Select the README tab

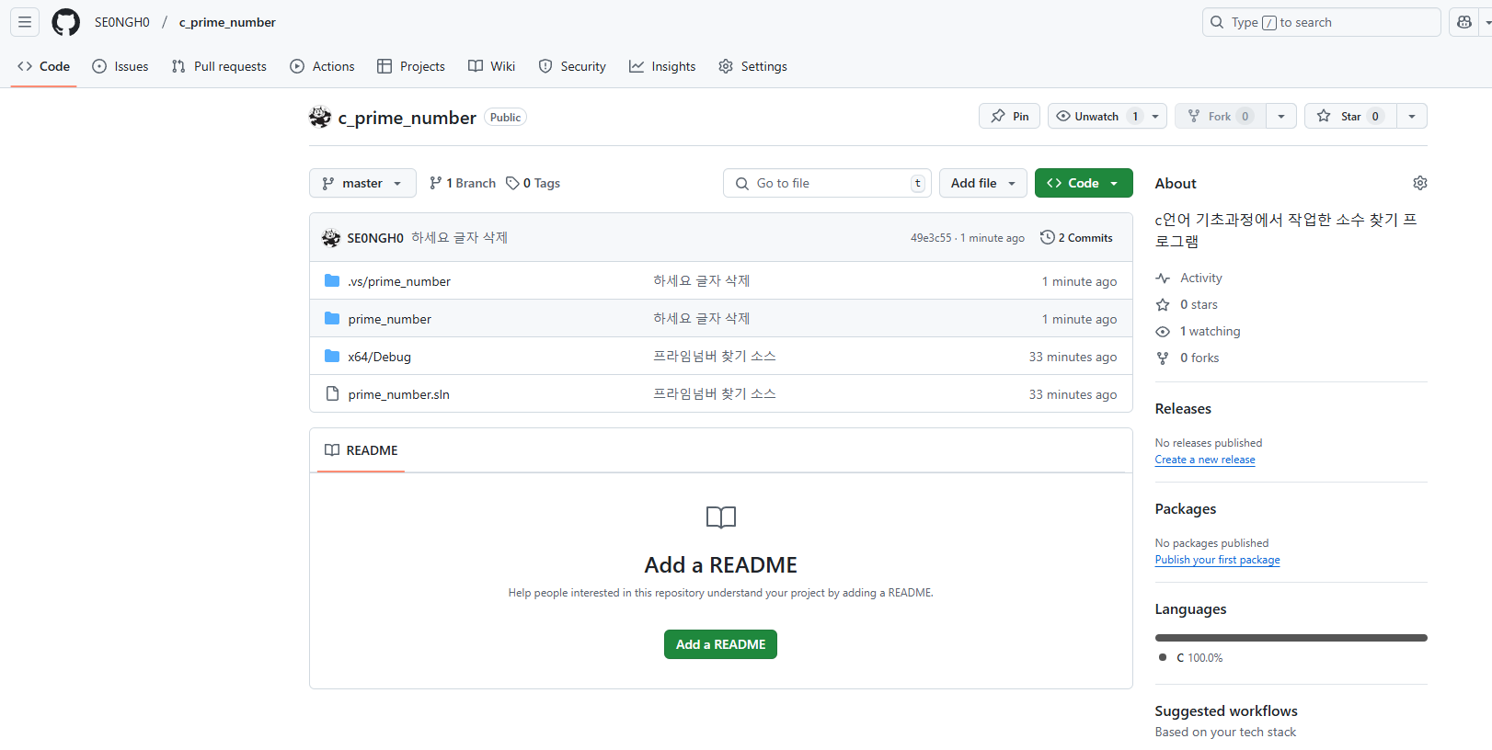point(361,450)
